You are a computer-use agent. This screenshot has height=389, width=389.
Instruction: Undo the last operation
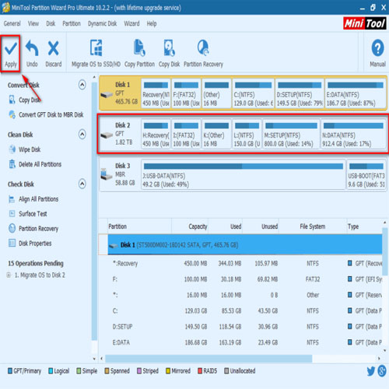coord(32,54)
